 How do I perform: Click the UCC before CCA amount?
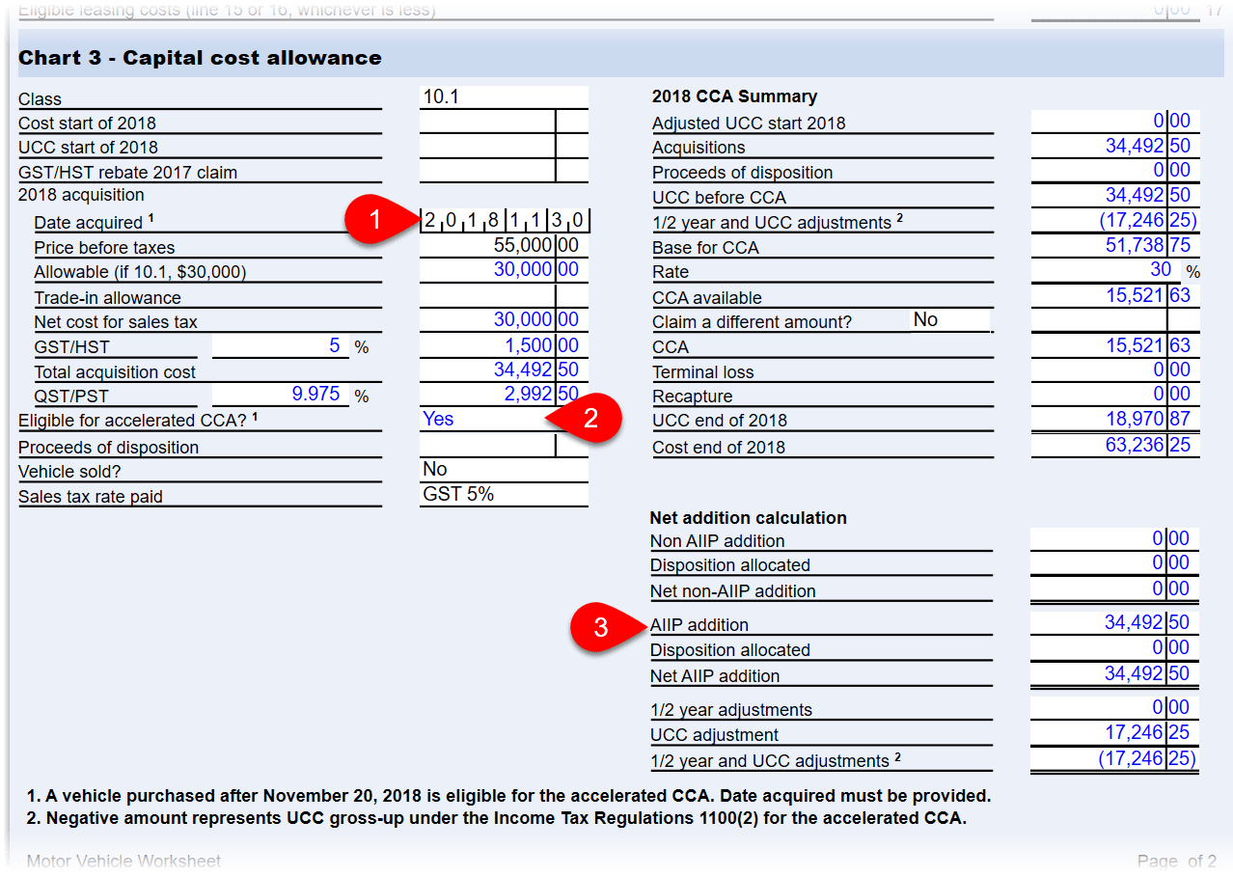point(1115,197)
